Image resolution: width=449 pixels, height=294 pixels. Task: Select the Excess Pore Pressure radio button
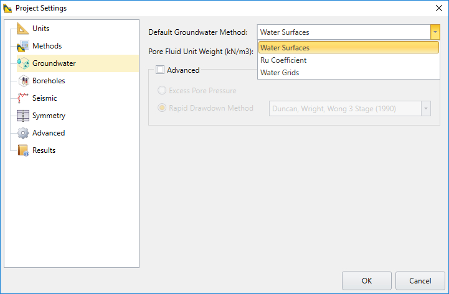coord(162,91)
